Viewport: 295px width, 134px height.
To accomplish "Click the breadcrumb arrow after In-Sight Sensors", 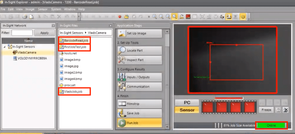I will click(86, 33).
